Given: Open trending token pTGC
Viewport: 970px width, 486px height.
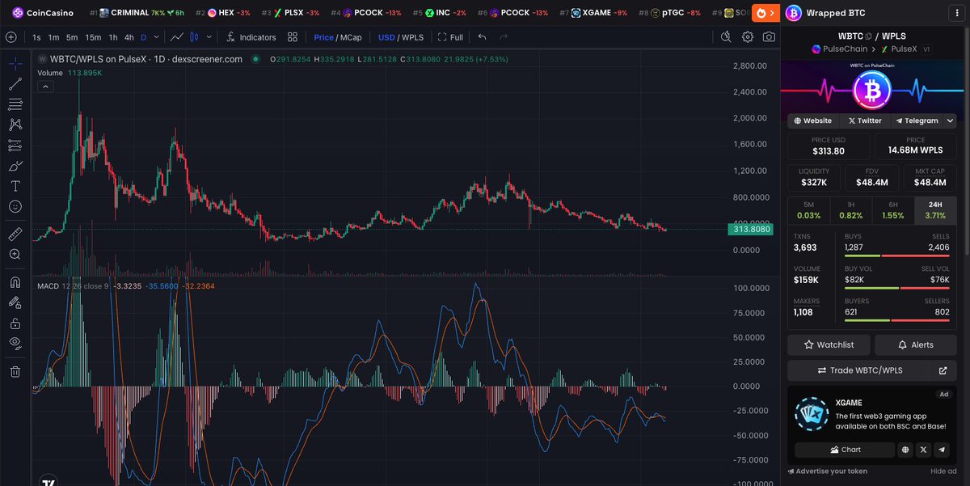Looking at the screenshot, I should [x=668, y=13].
